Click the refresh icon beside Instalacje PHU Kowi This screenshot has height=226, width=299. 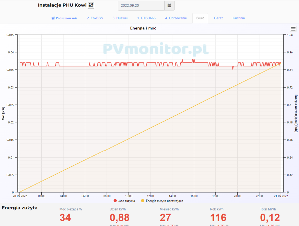point(91,5)
